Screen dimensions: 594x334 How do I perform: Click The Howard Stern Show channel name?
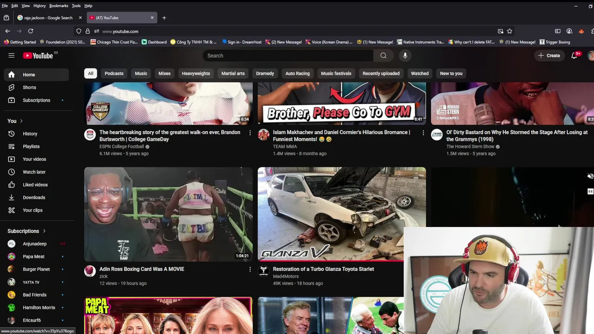coord(471,147)
